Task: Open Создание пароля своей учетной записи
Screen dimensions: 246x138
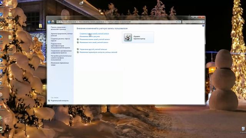Action: pyautogui.click(x=94, y=33)
